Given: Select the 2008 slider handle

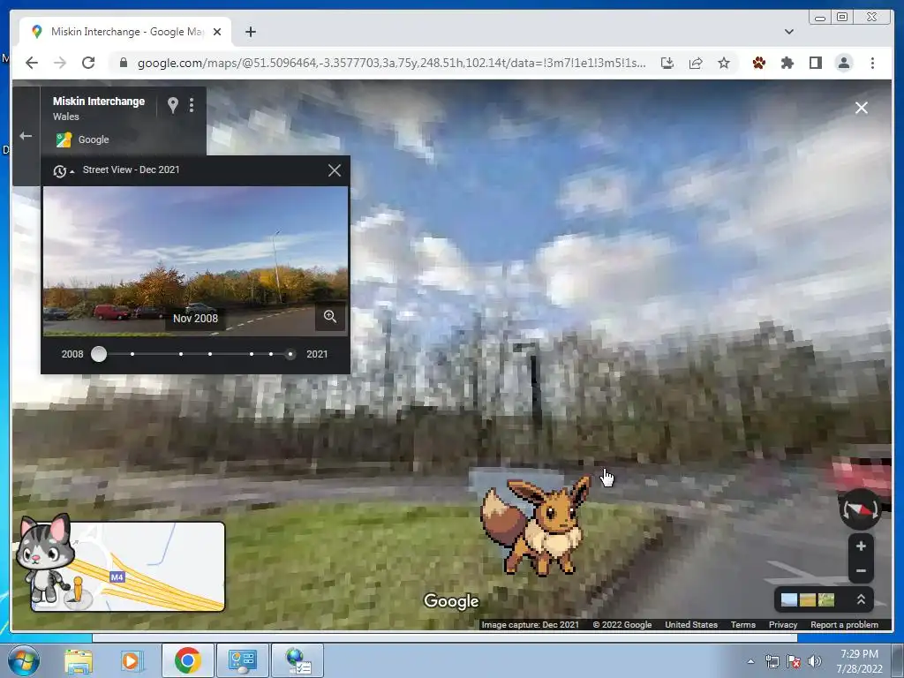Looking at the screenshot, I should [x=99, y=354].
